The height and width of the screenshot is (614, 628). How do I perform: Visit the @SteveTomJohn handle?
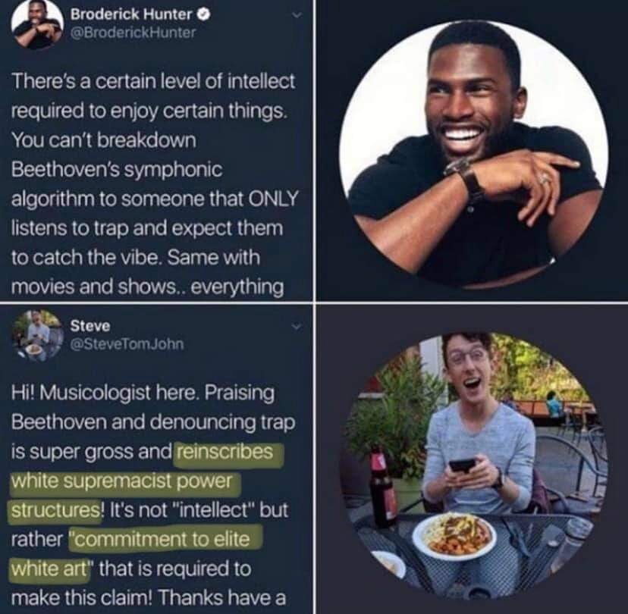tap(127, 344)
